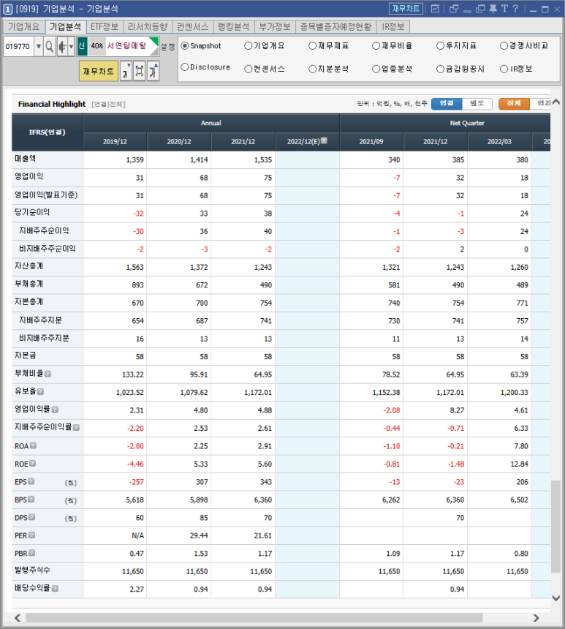The width and height of the screenshot is (565, 629).
Task: Open the ETF정보 tab
Action: pyautogui.click(x=105, y=27)
